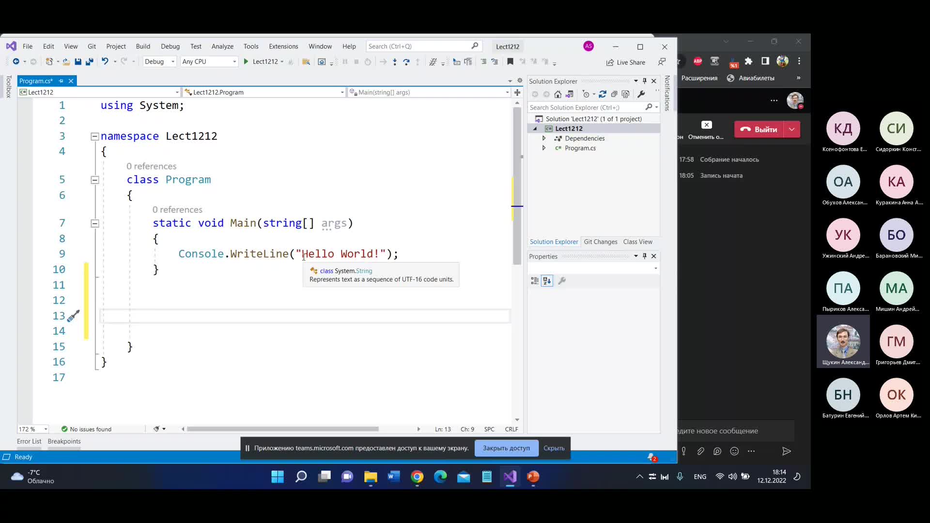Open the Extensions menu
The width and height of the screenshot is (930, 523).
(x=283, y=46)
